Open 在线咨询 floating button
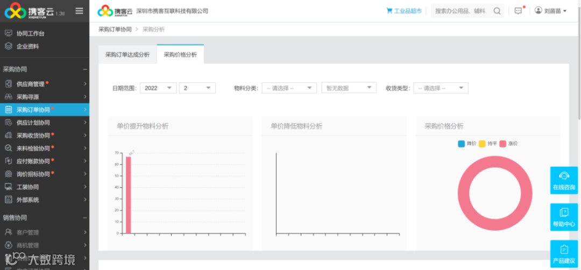 pos(564,180)
